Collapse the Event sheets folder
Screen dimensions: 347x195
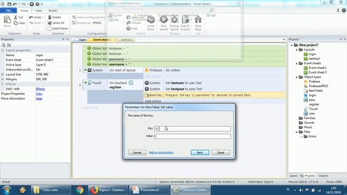coord(297,63)
